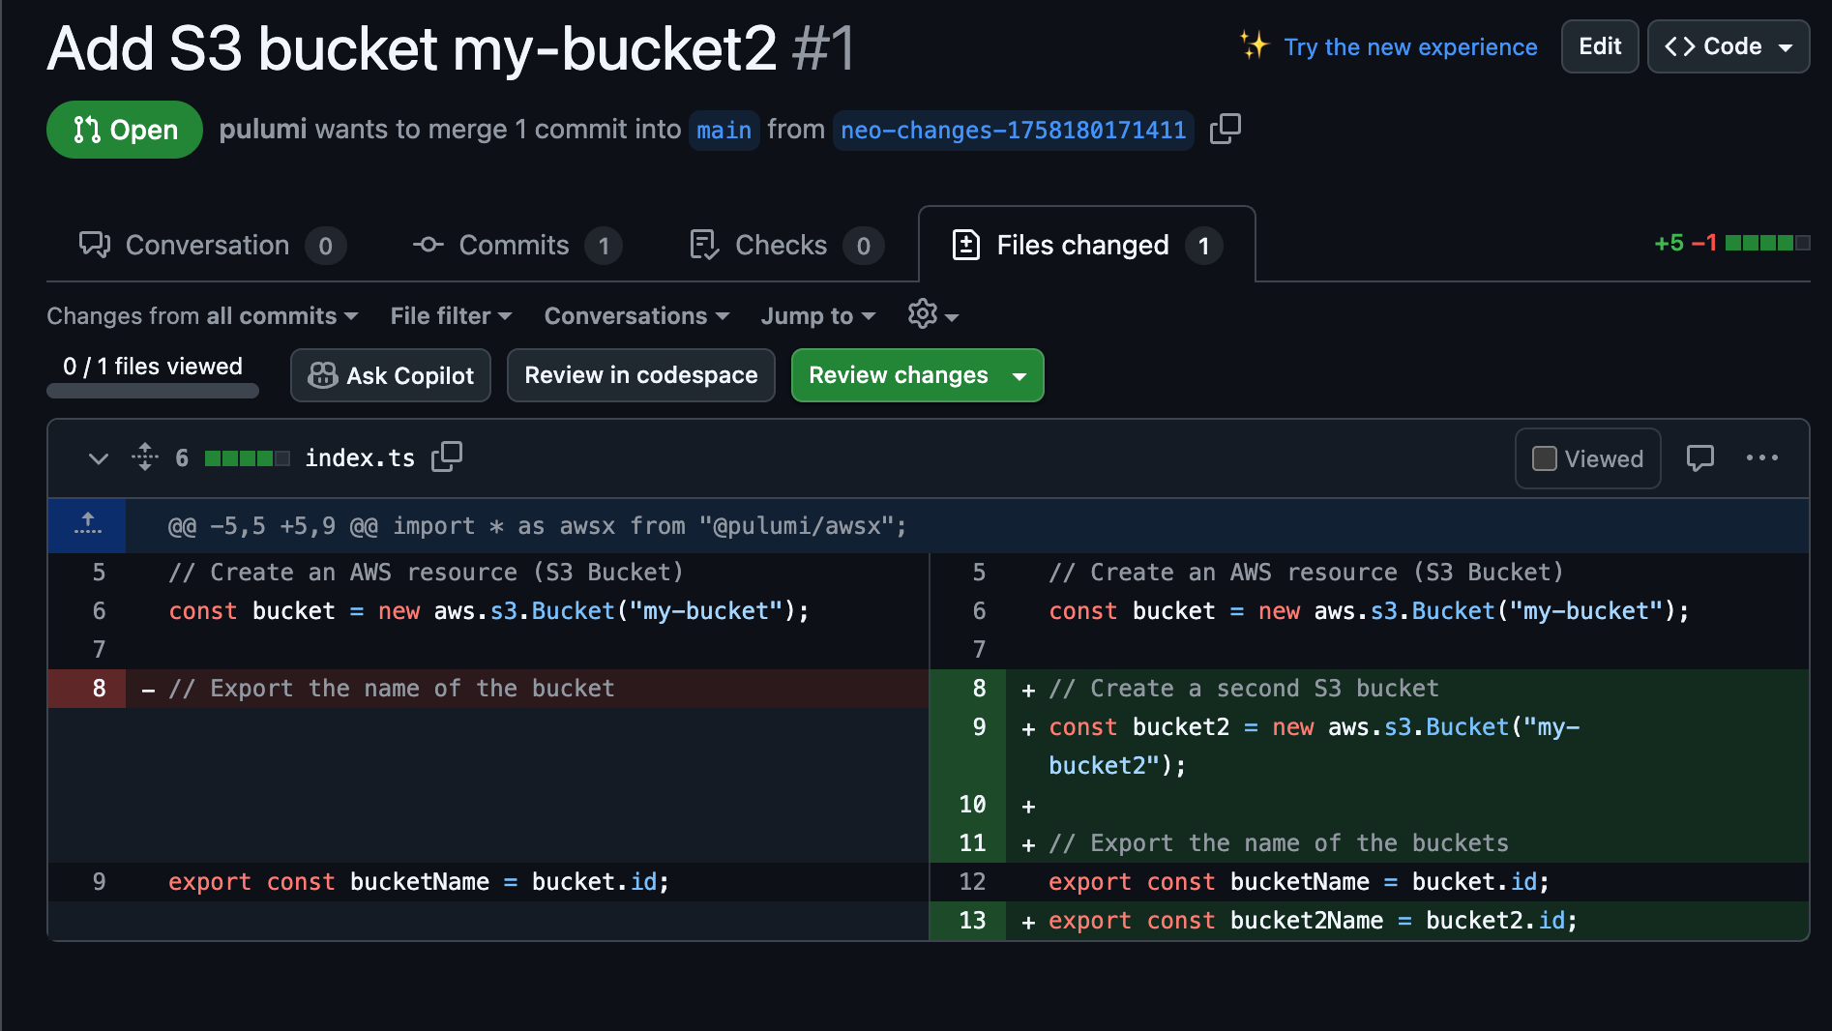Screen dimensions: 1832x1031
Task: Copy the head branch name icon
Action: click(1226, 129)
